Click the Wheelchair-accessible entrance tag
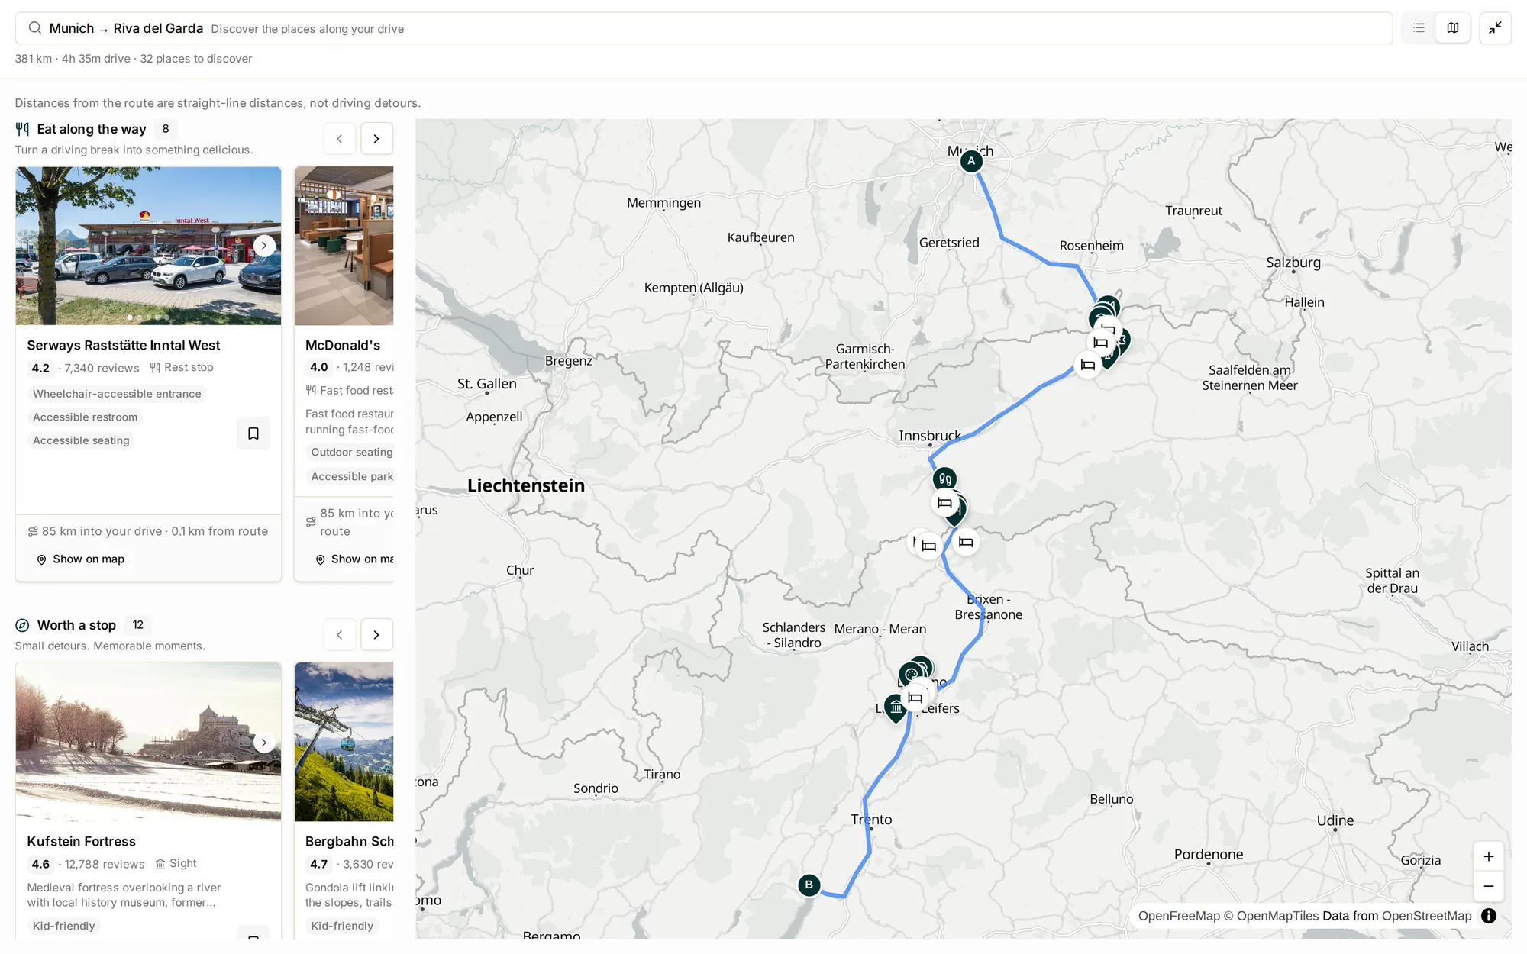Viewport: 1527px width, 954px height. pos(117,394)
